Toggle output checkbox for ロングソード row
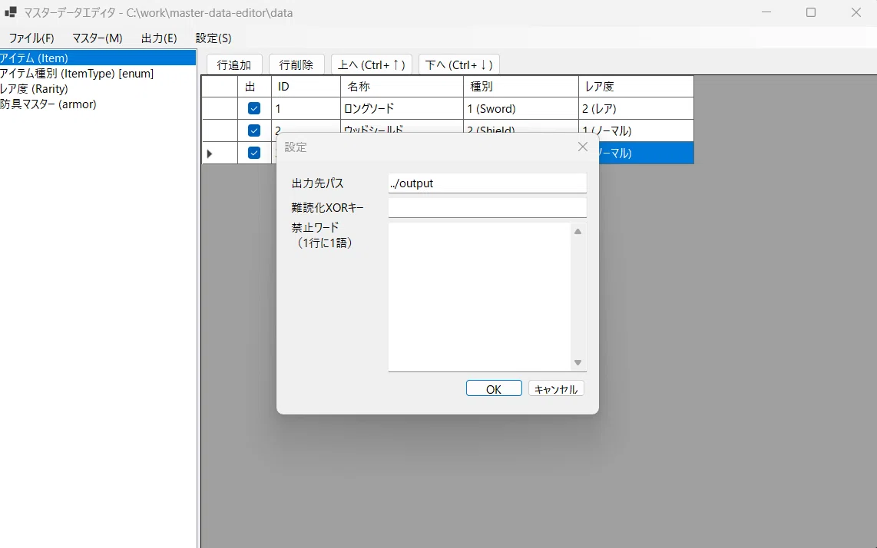The image size is (877, 548). 254,108
